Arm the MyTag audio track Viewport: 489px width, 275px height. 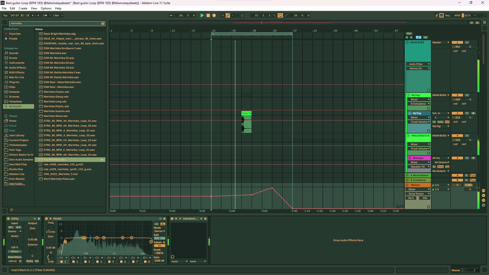click(473, 113)
